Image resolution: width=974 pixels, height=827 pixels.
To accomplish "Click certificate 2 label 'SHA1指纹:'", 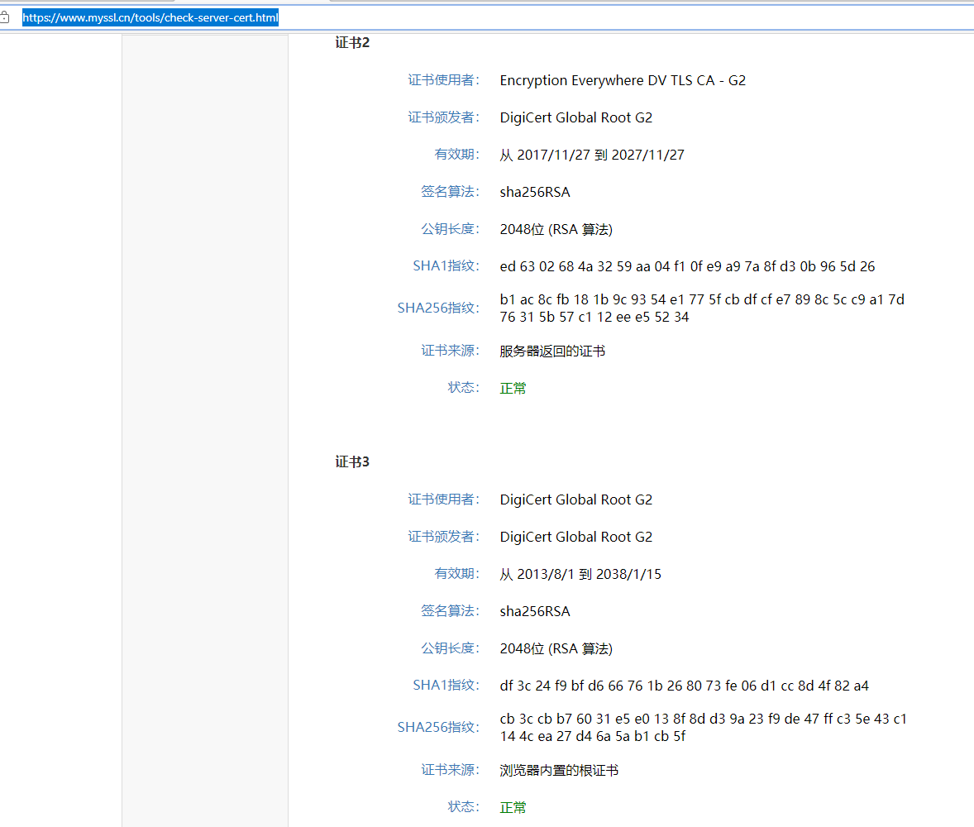I will [446, 266].
